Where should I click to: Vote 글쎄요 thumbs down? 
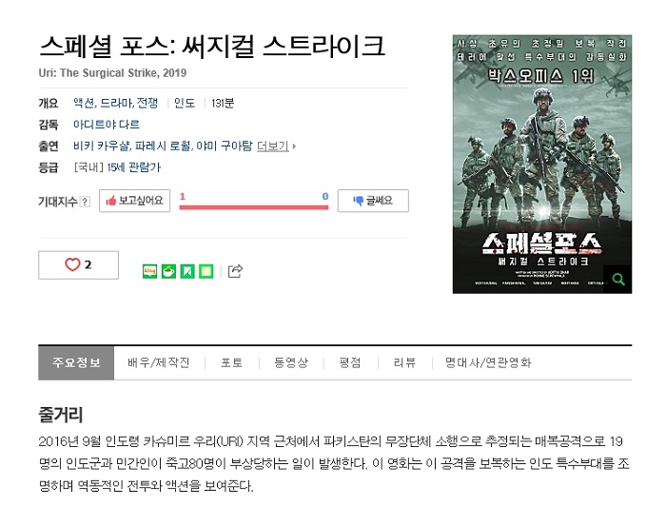tap(373, 201)
